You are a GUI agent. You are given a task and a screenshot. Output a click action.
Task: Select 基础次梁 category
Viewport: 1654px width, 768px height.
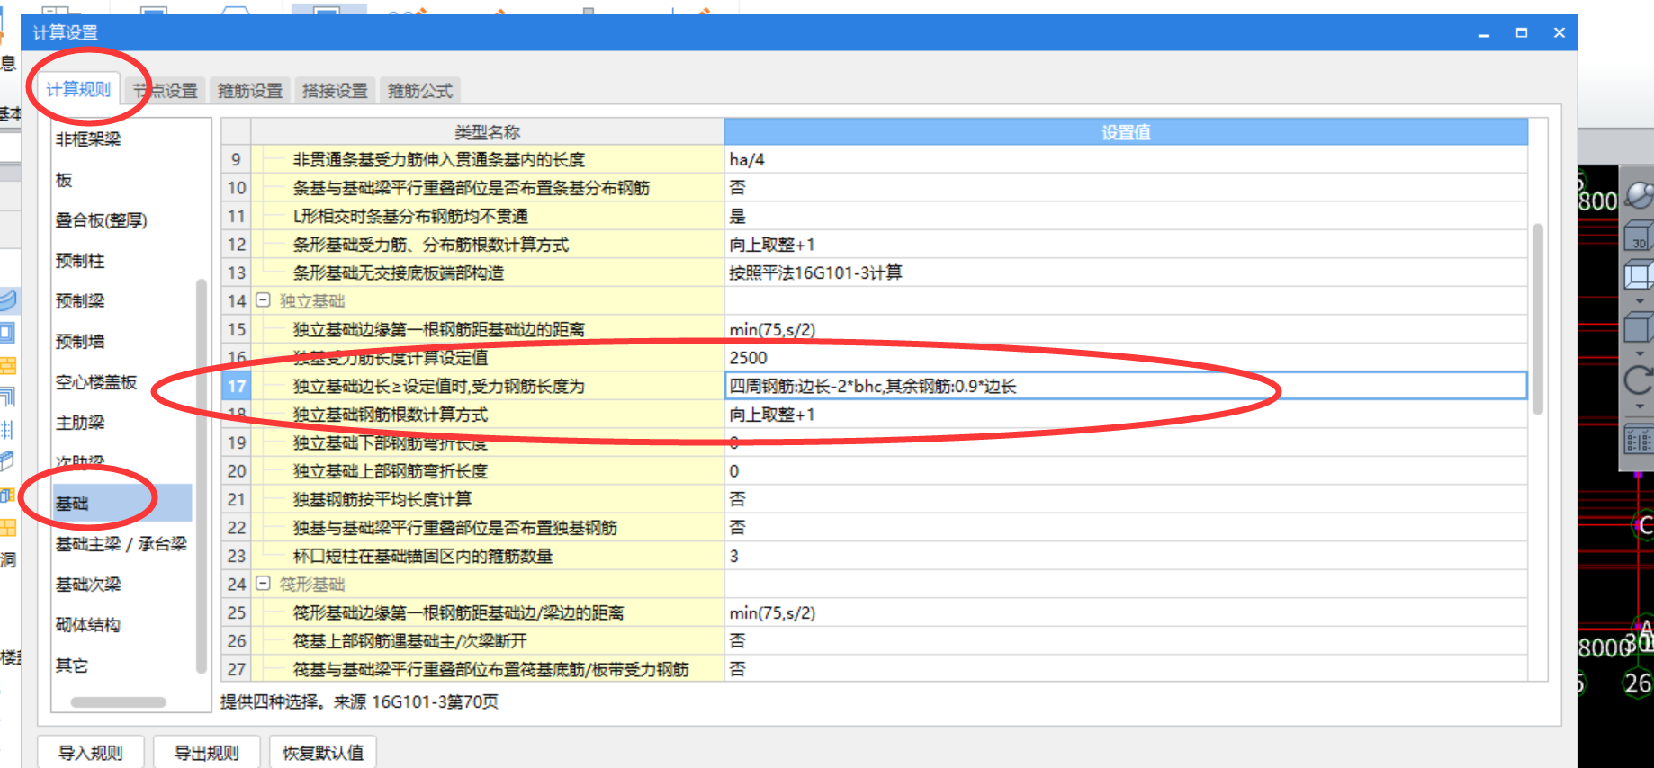88,585
